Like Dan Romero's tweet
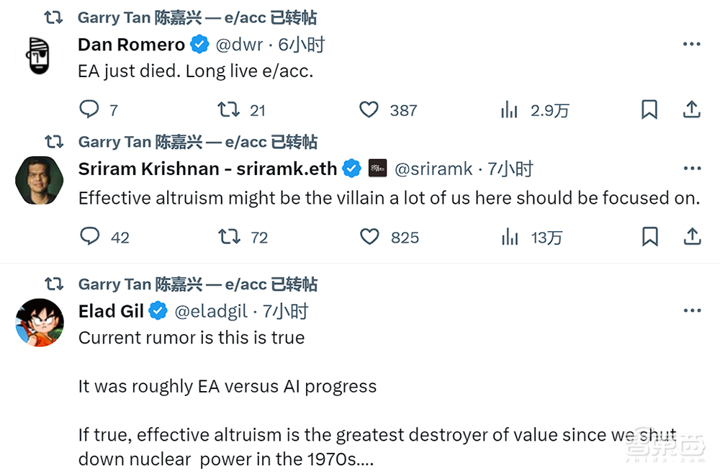720x476 pixels. pos(369,109)
